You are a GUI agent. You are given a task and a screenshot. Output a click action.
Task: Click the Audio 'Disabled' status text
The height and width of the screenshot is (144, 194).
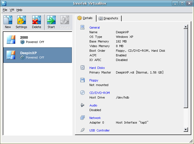pyautogui.click(x=95, y=110)
